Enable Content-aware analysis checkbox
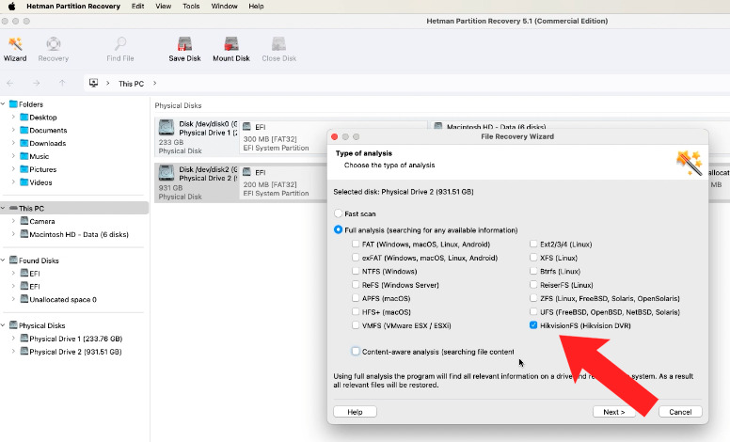730x442 pixels. click(x=356, y=352)
